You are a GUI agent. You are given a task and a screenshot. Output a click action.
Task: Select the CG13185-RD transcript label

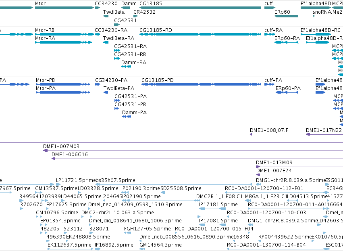[x=156, y=30]
